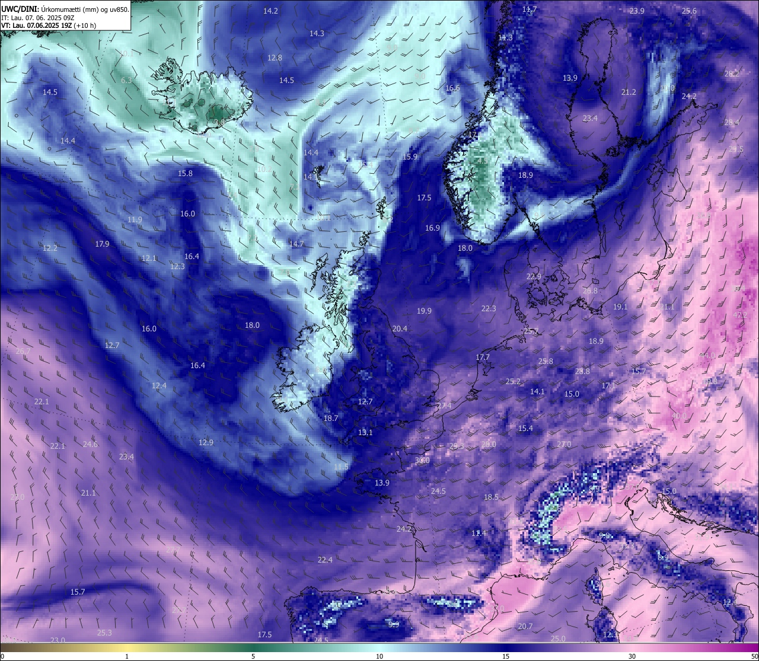The image size is (759, 661).
Task: Click the map value 14.2
Action: point(270,11)
